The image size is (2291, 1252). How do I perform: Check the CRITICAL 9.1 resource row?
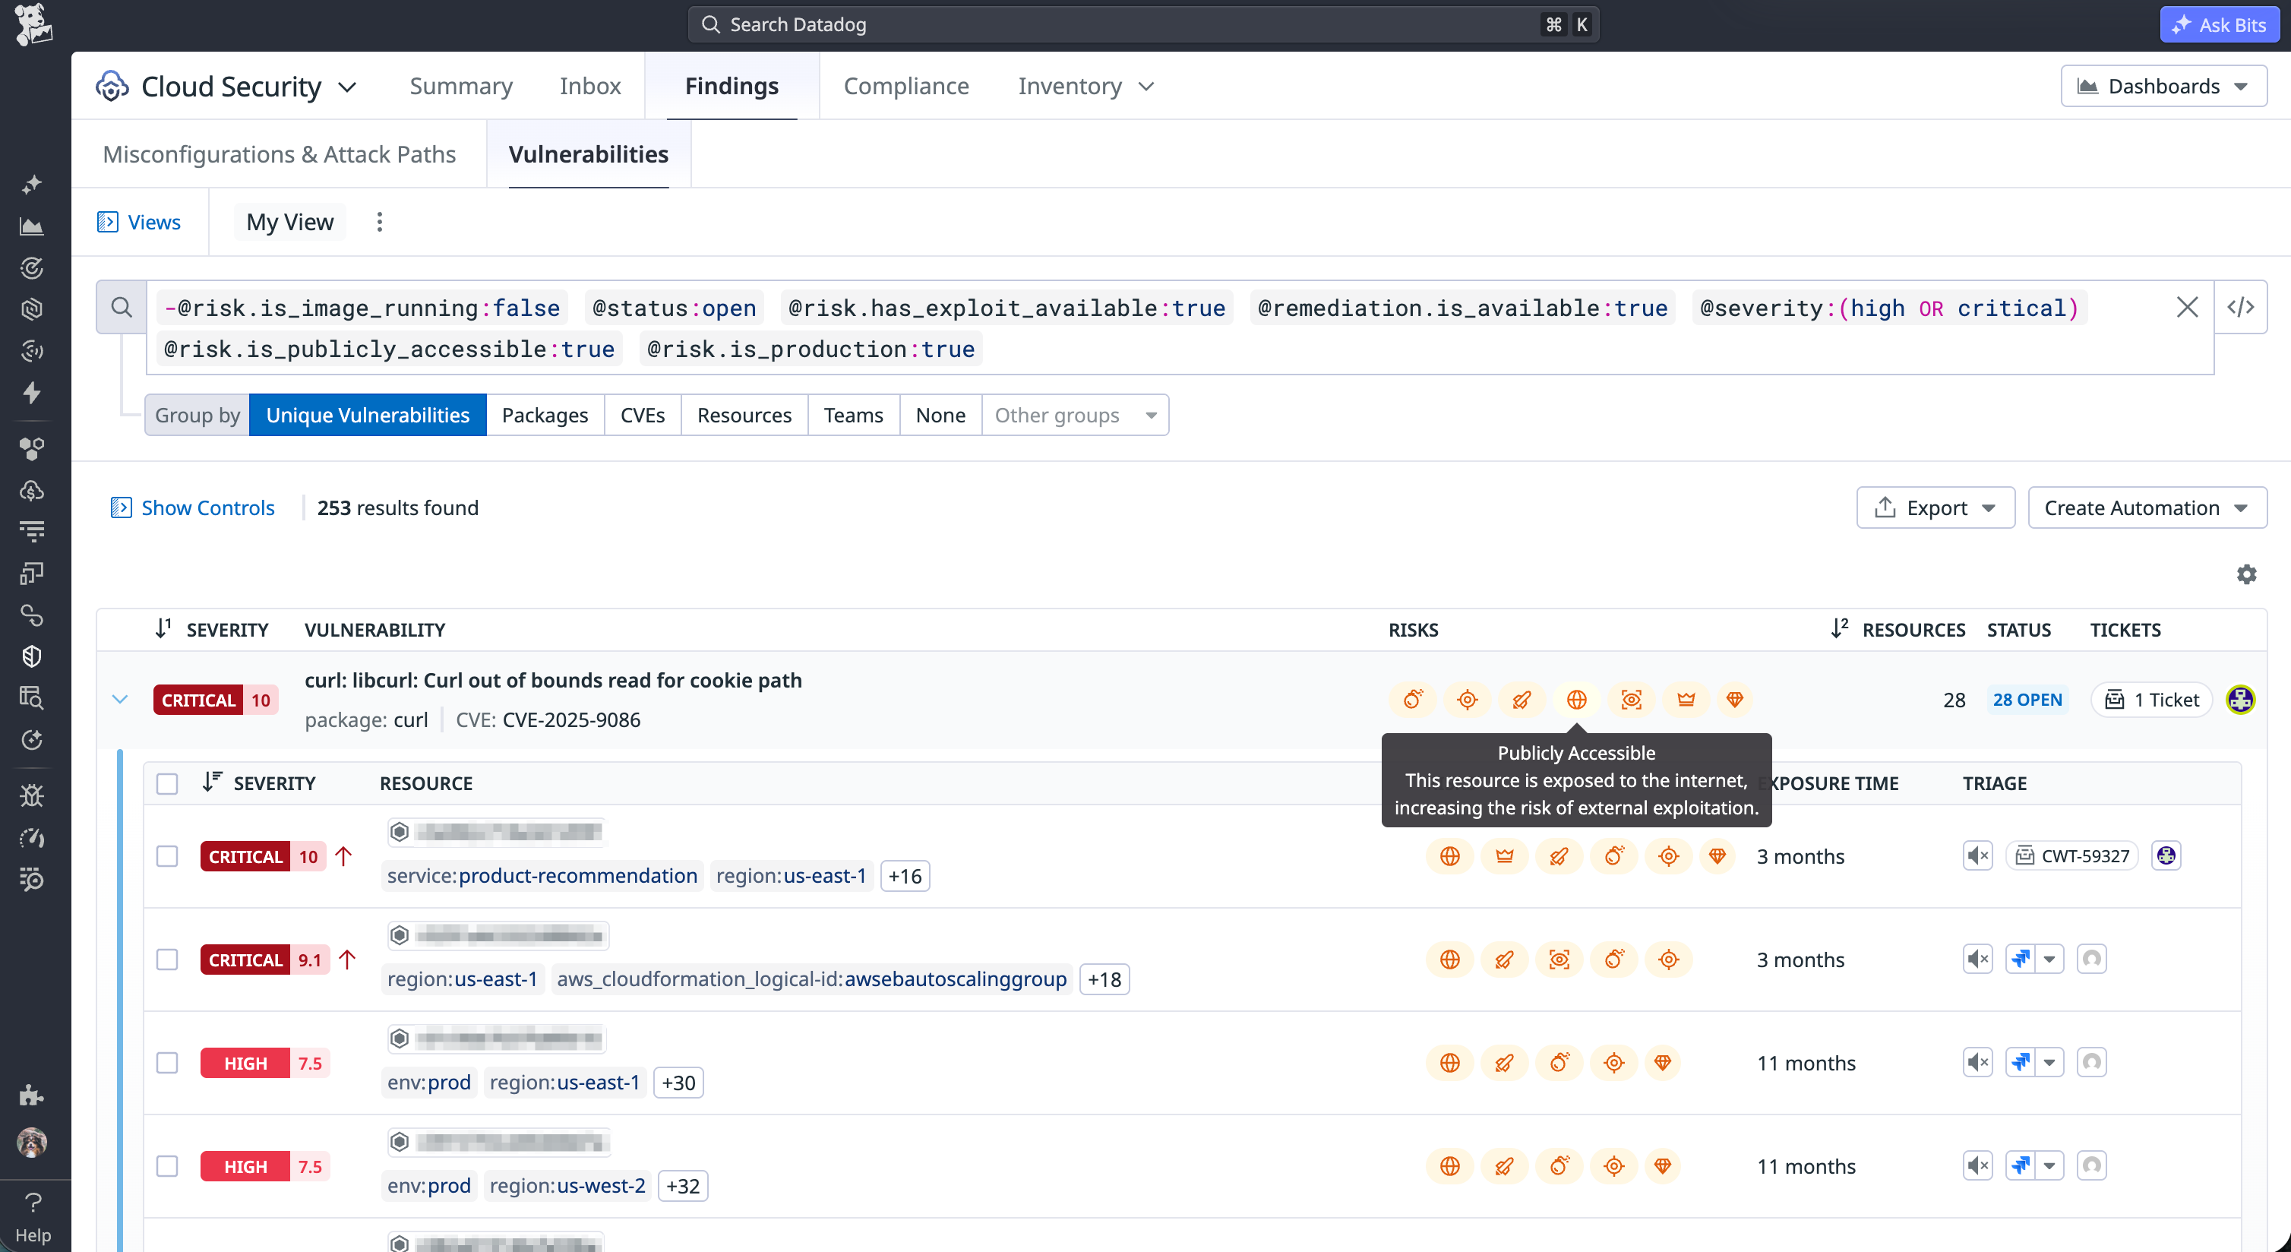tap(167, 960)
